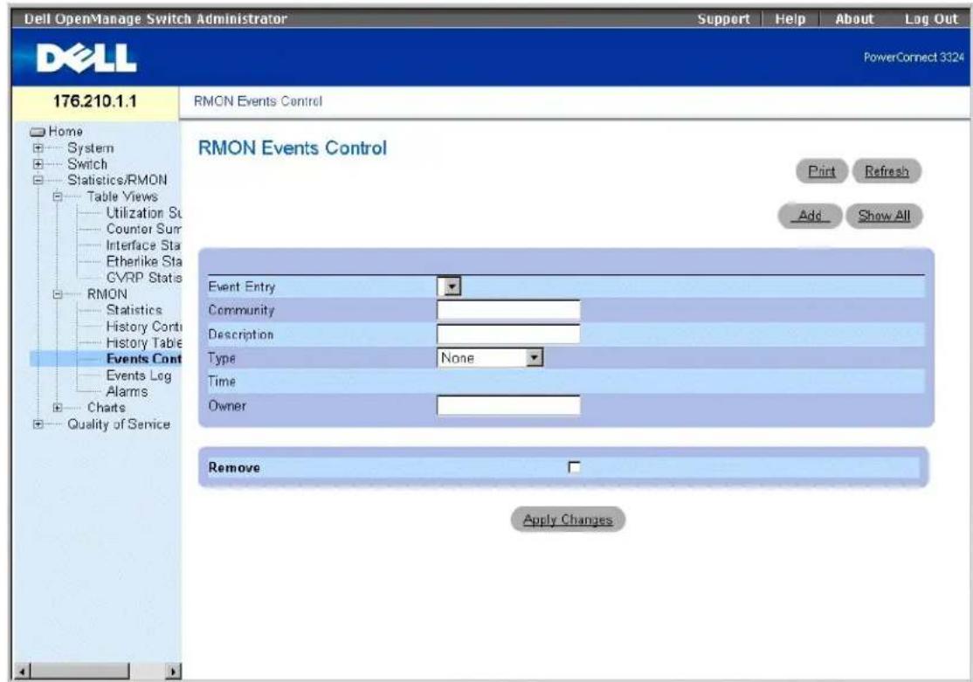This screenshot has height=682, width=973.
Task: Click the Home folder icon
Action: [38, 132]
